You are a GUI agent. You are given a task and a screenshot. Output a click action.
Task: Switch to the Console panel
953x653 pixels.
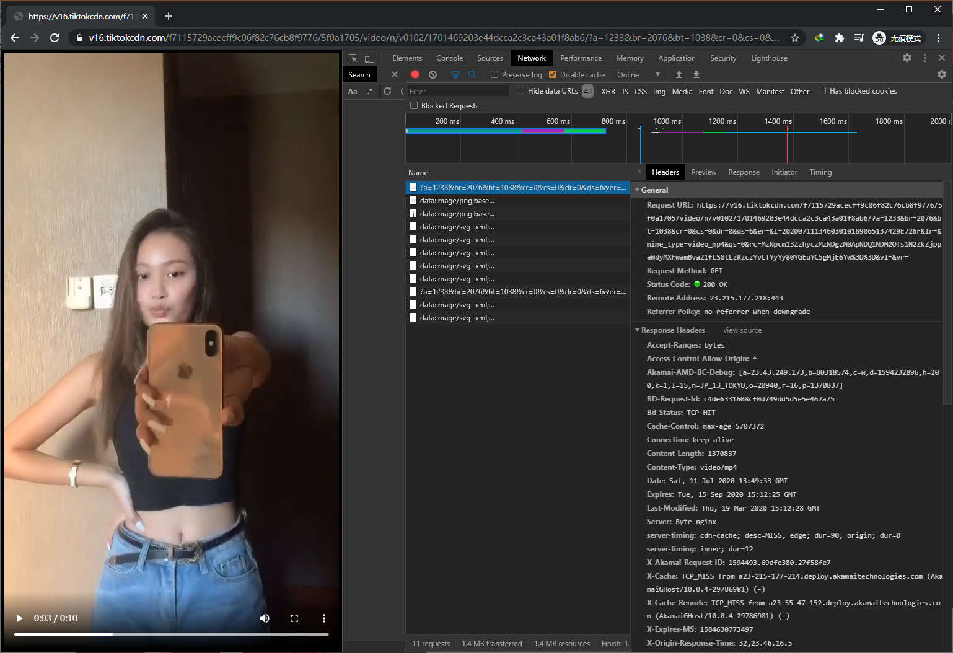[x=449, y=58]
